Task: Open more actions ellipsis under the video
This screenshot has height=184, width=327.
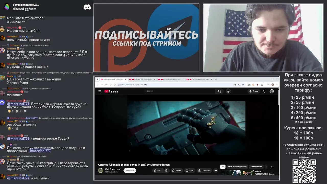Action: (216, 170)
